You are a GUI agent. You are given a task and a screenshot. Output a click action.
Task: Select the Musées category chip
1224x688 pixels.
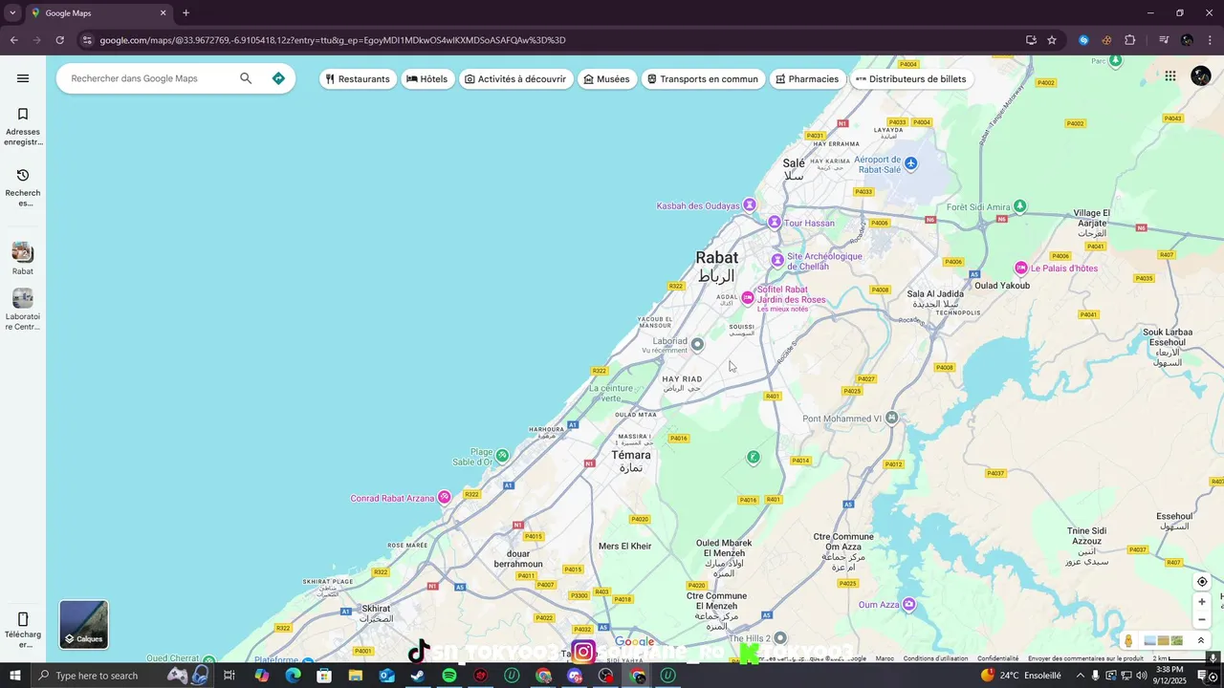point(606,79)
